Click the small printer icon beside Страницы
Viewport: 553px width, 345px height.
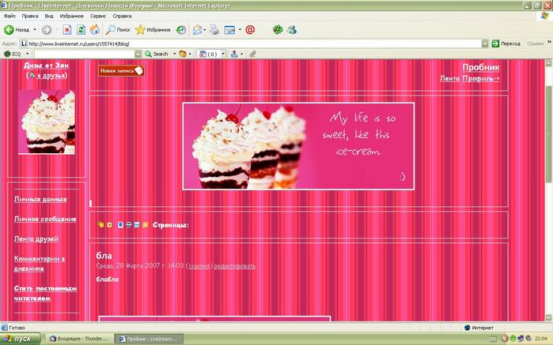(x=129, y=224)
